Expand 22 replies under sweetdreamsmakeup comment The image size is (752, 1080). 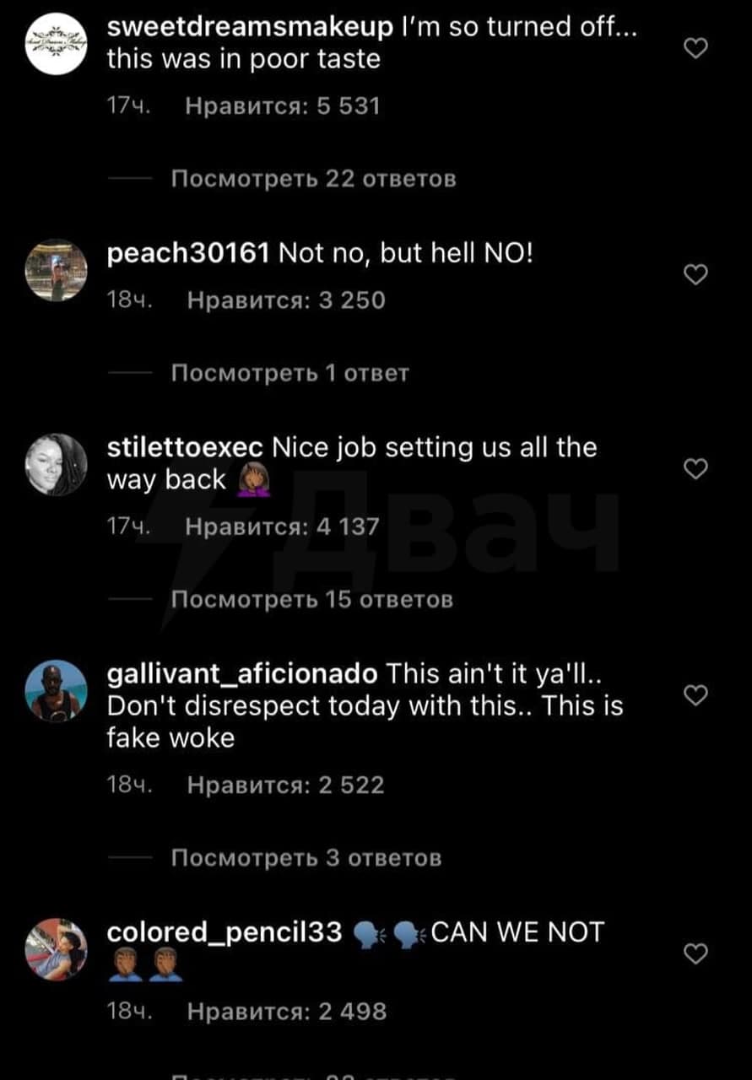click(x=313, y=179)
